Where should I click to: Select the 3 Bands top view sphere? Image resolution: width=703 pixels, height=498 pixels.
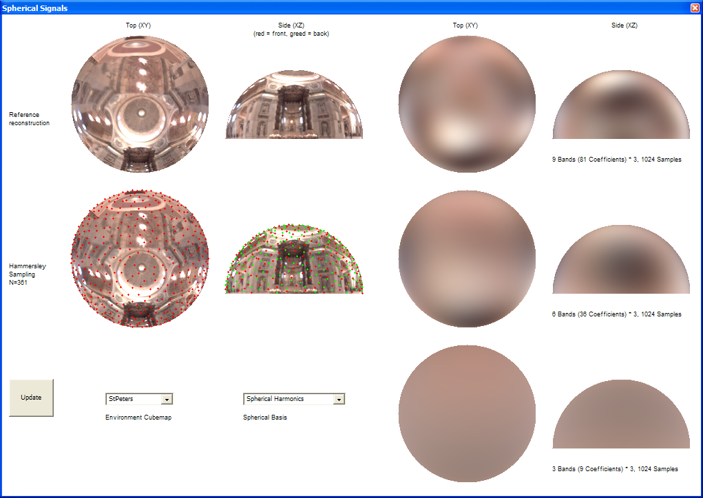467,414
